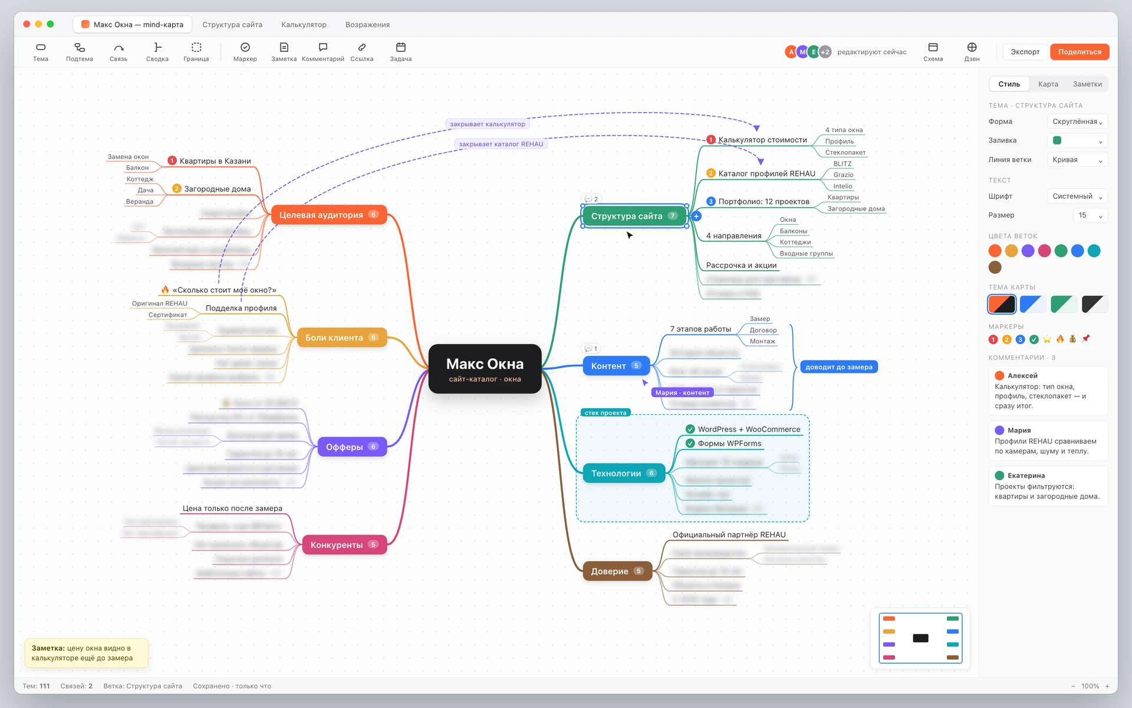Open the Форма shape dropdown
This screenshot has height=708, width=1132.
coord(1078,122)
